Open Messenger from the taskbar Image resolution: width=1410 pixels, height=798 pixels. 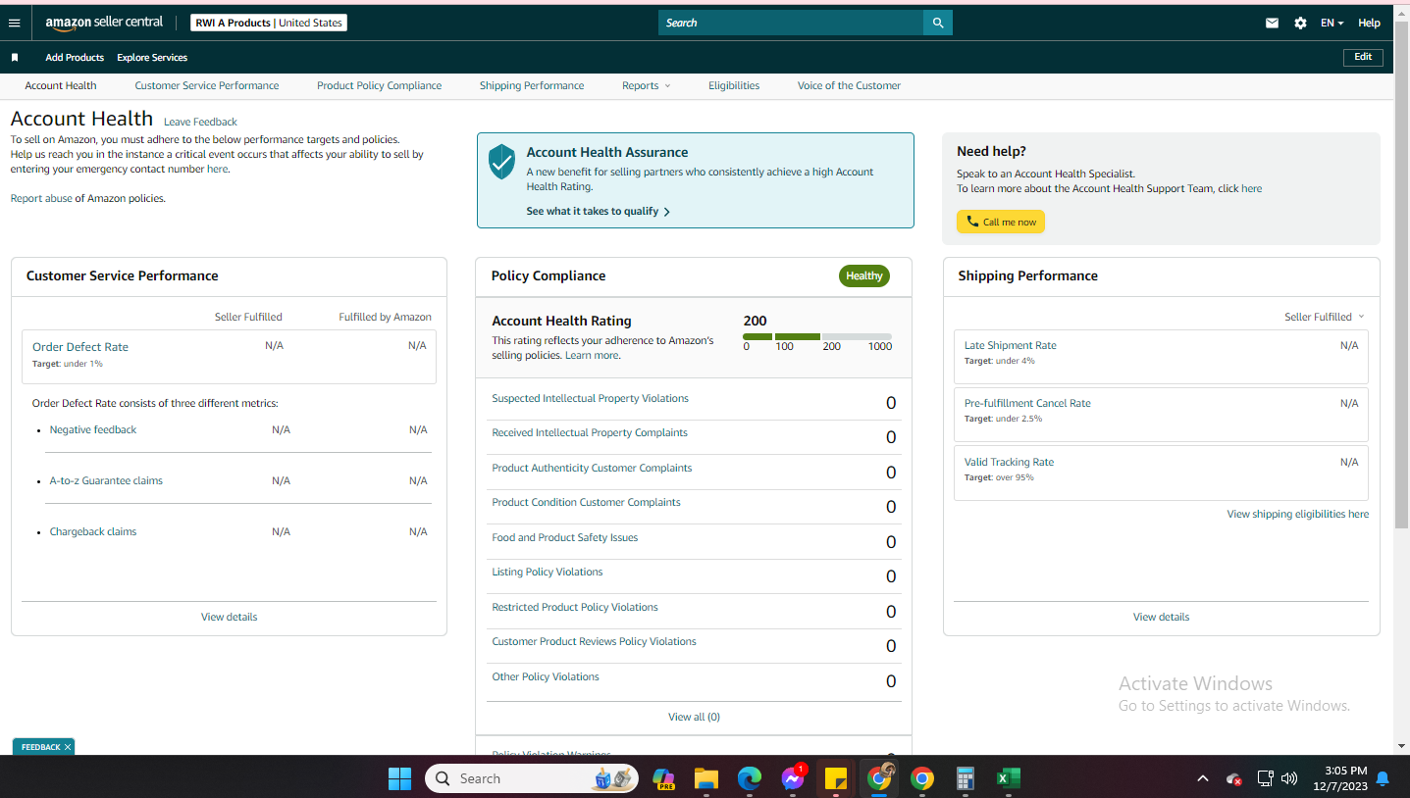click(x=793, y=778)
